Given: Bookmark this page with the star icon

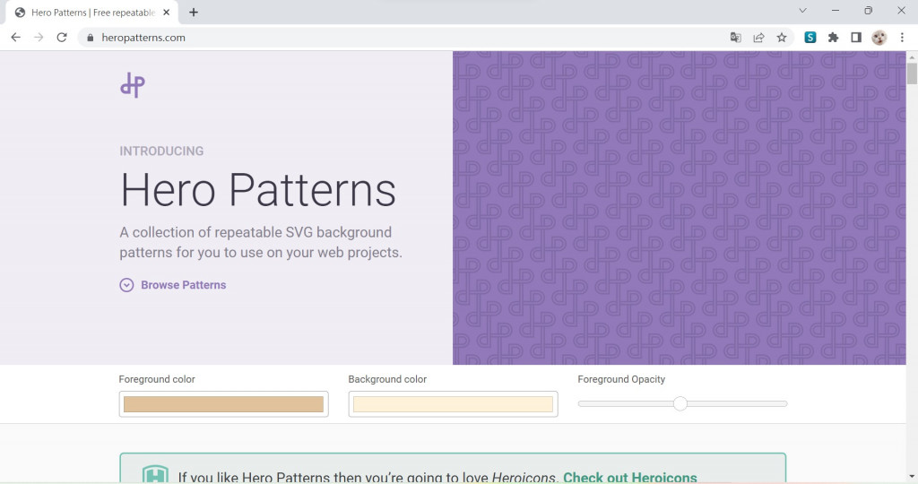Looking at the screenshot, I should pos(782,38).
